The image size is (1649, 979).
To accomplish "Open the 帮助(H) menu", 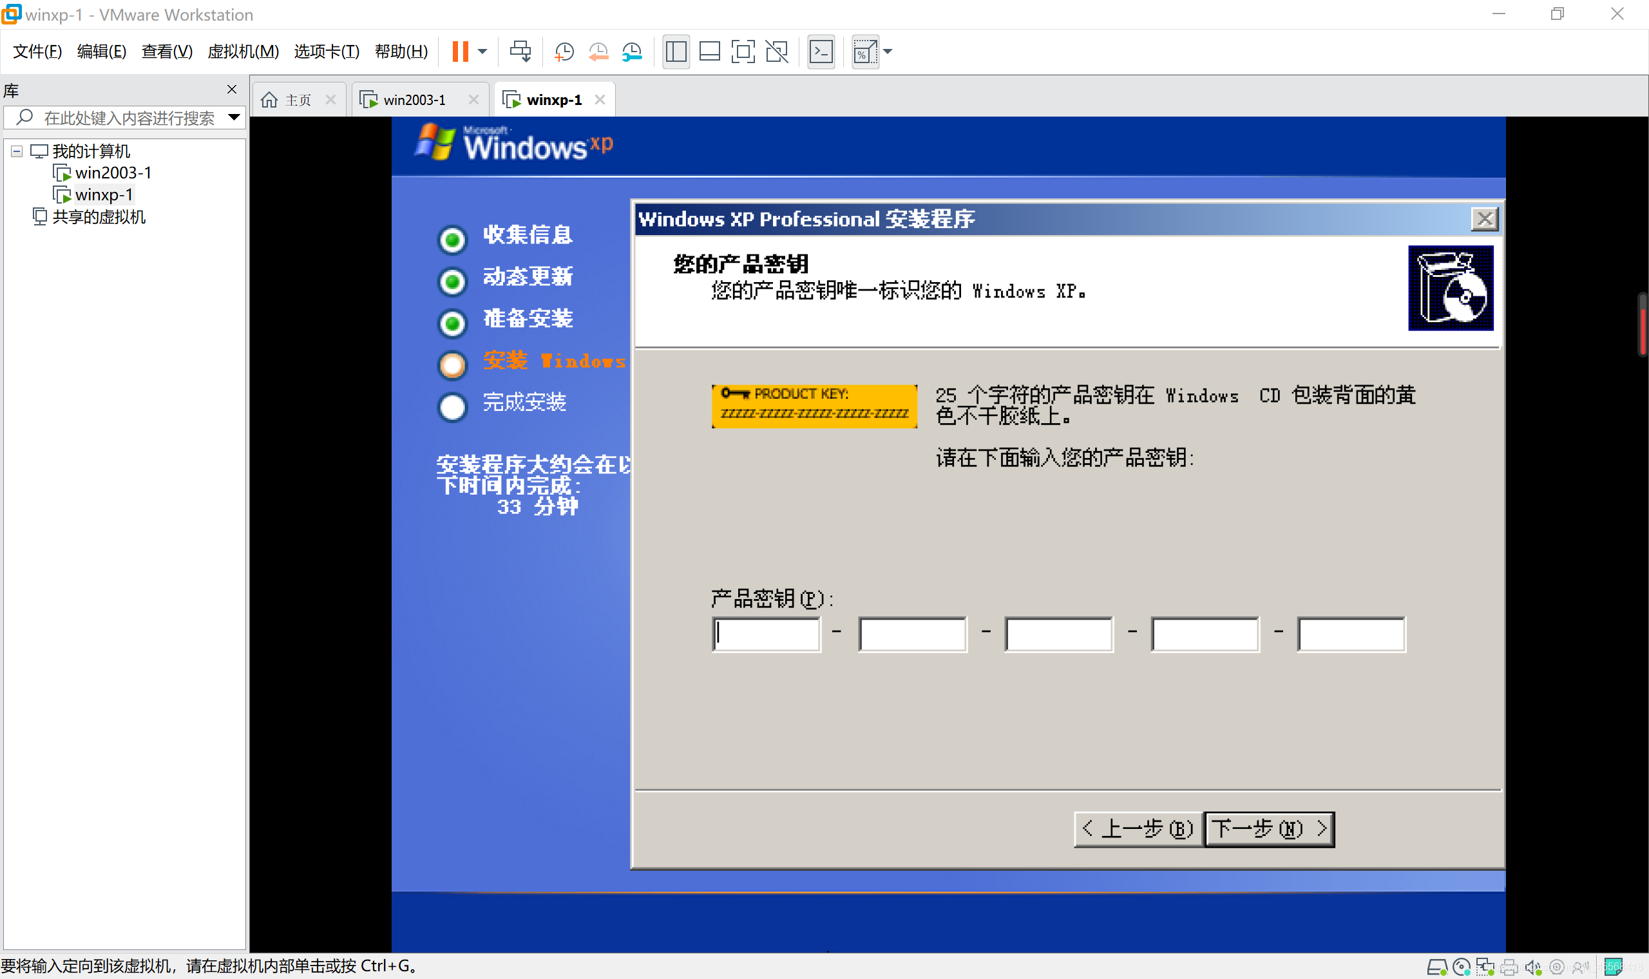I will click(401, 52).
